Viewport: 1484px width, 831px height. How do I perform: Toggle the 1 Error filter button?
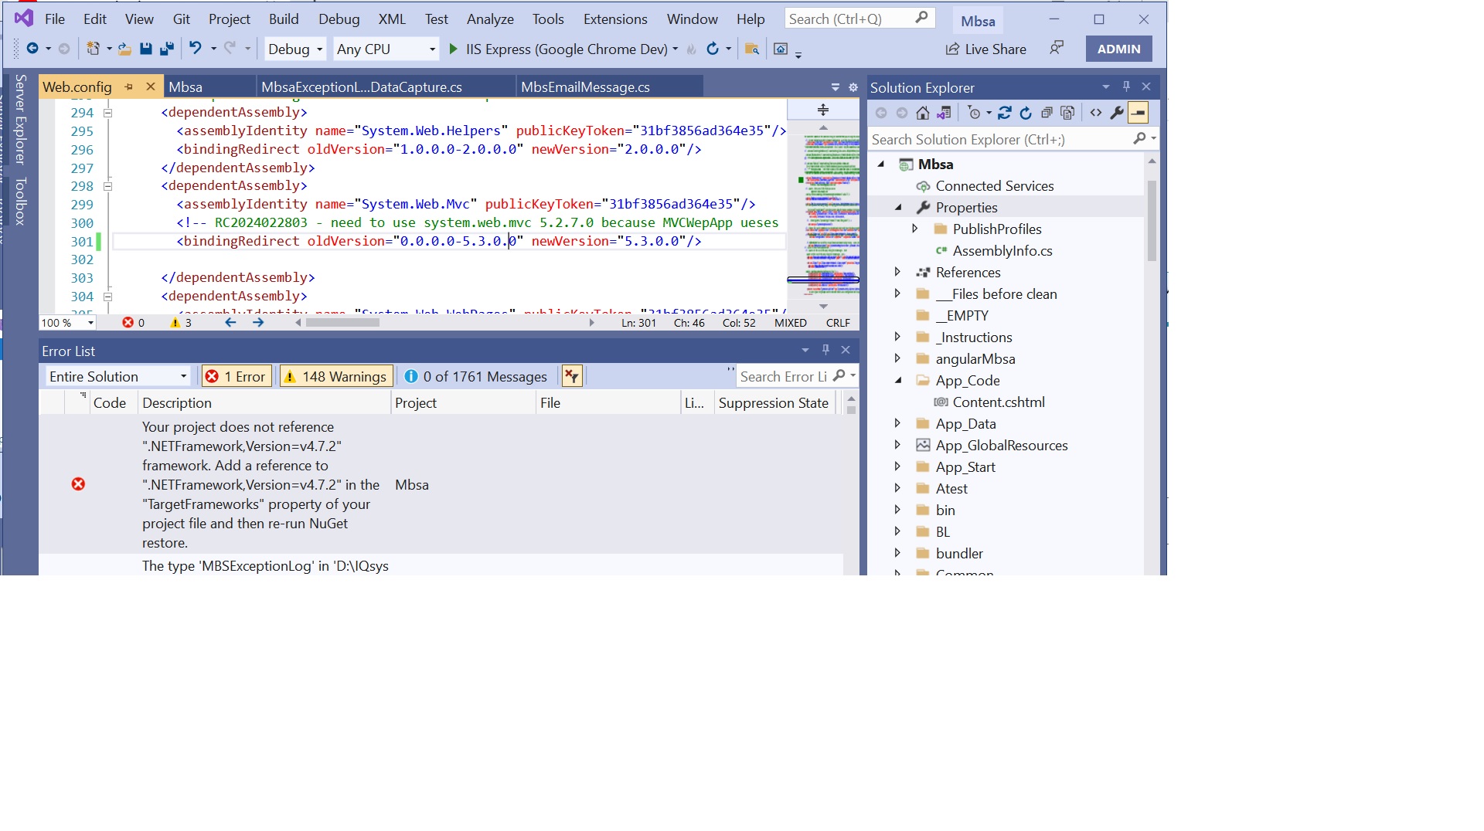coord(236,376)
